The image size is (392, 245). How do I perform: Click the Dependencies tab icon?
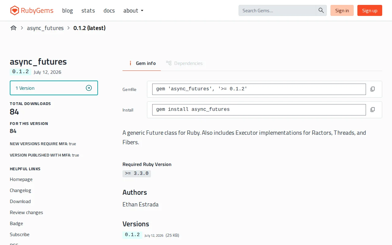pos(169,63)
